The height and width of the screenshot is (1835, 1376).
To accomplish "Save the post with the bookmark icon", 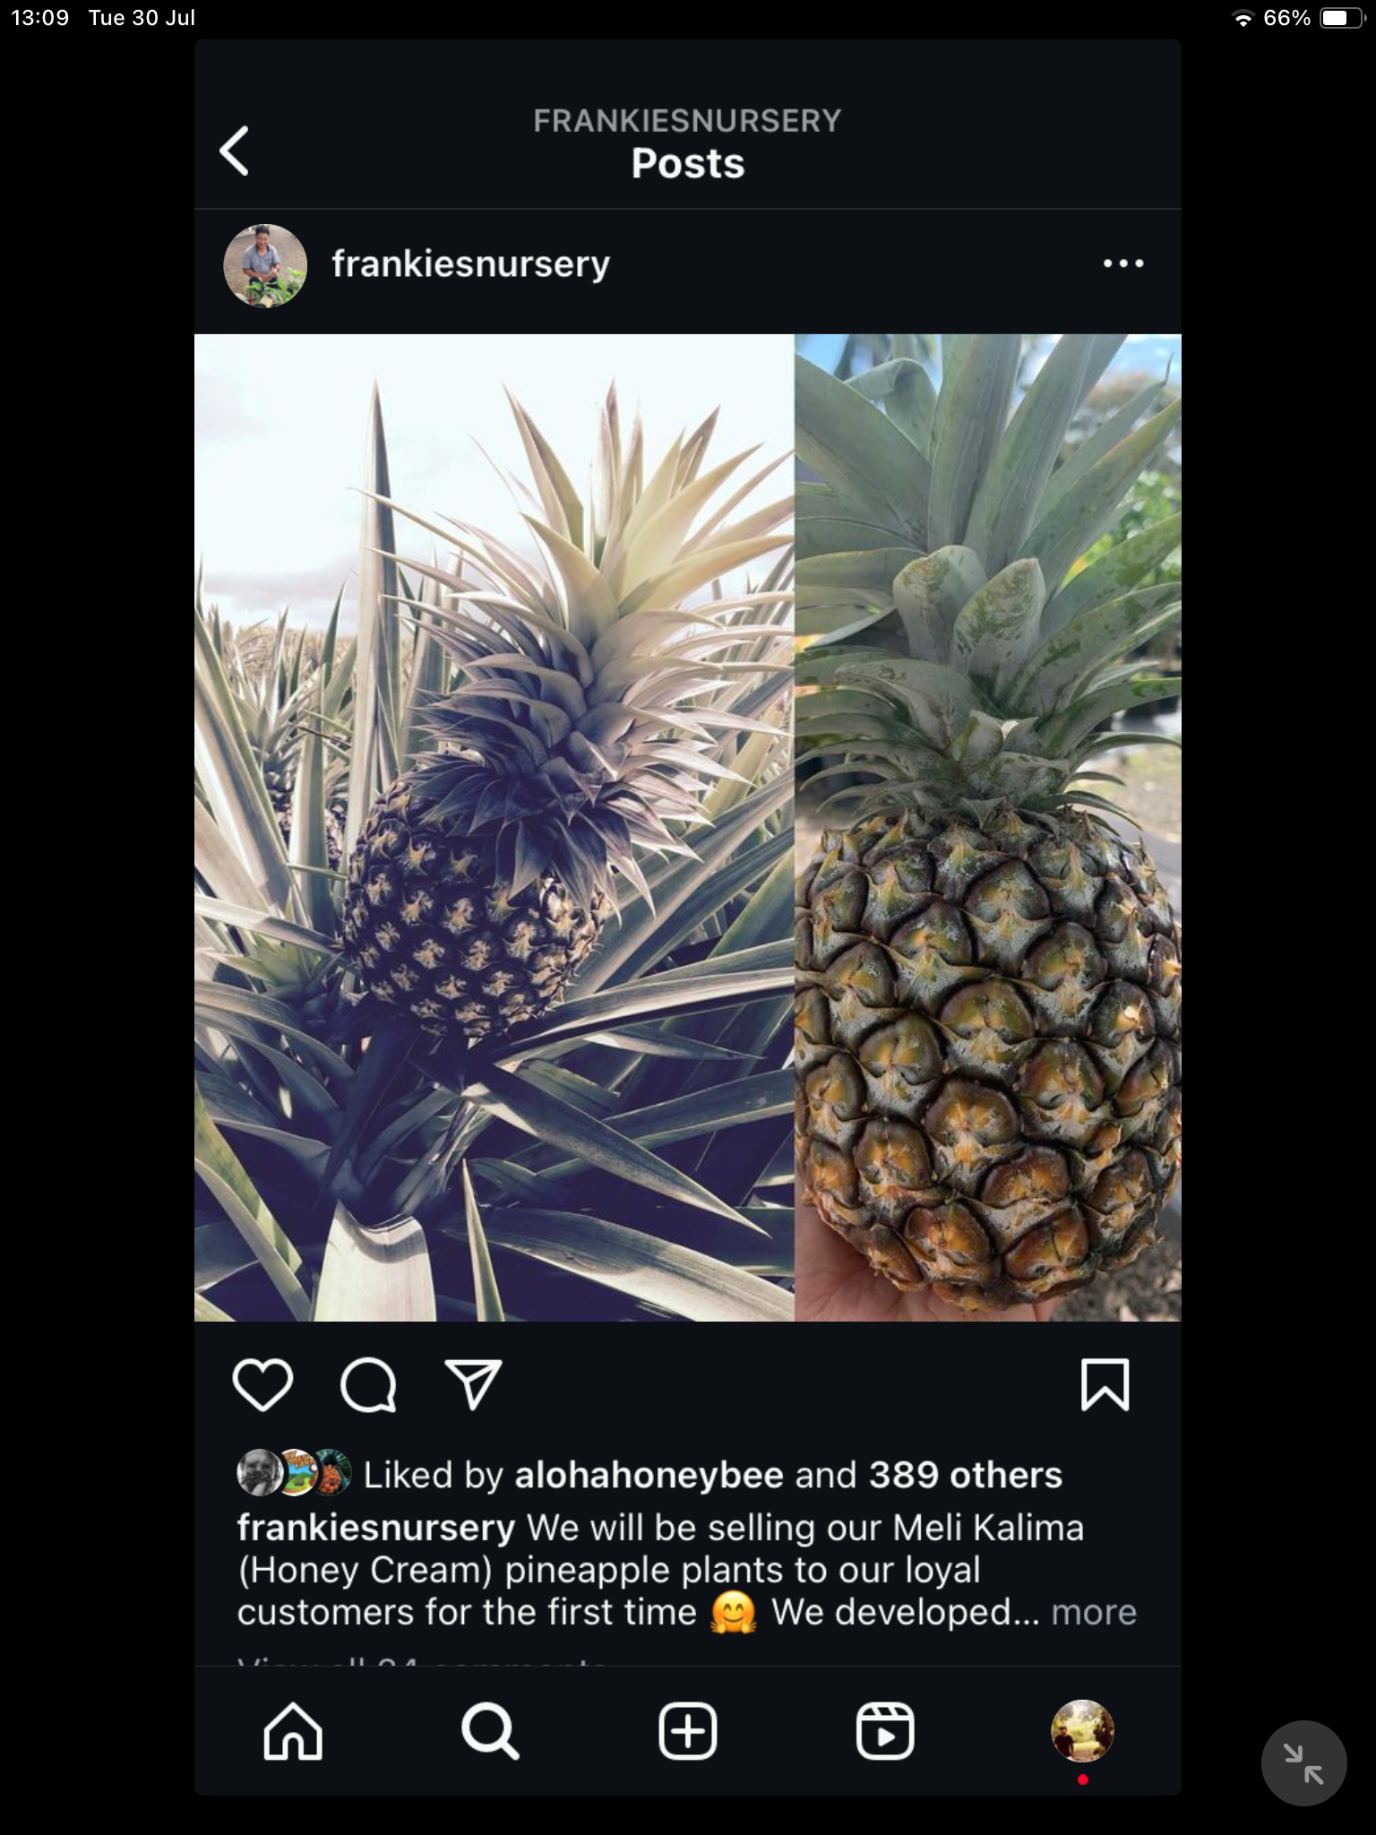I will pyautogui.click(x=1105, y=1384).
